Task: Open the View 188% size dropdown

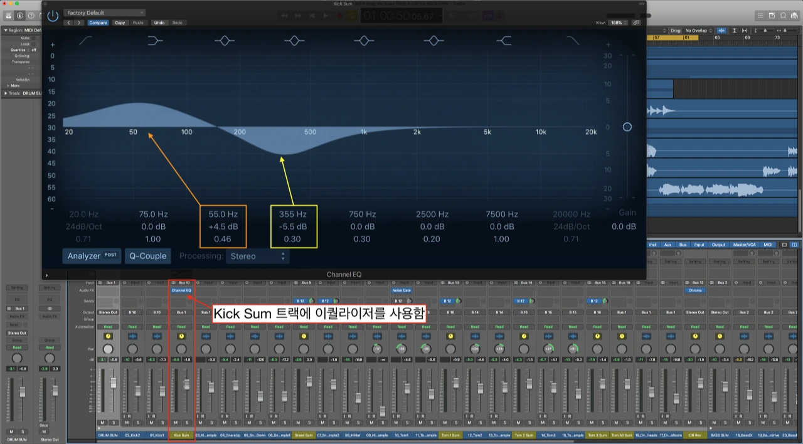Action: 617,23
